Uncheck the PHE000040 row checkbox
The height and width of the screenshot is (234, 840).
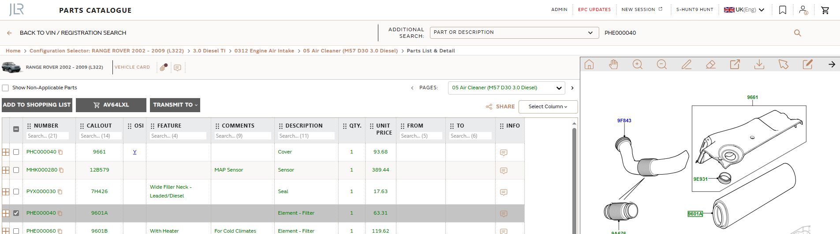click(x=16, y=213)
